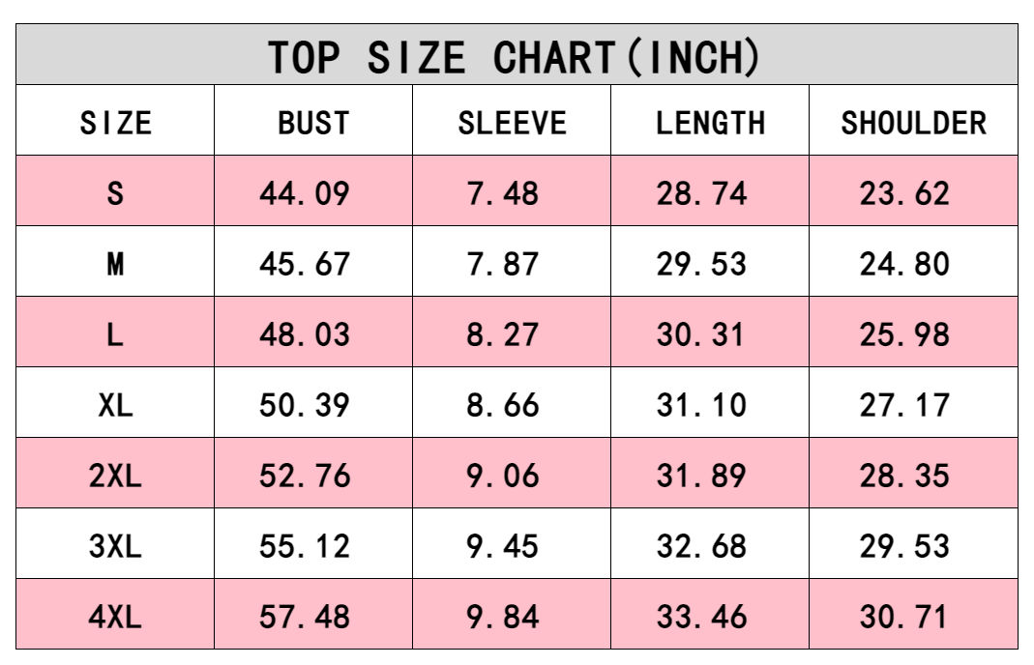Select the 3XL size row label
This screenshot has height=665, width=1034.
click(x=115, y=546)
